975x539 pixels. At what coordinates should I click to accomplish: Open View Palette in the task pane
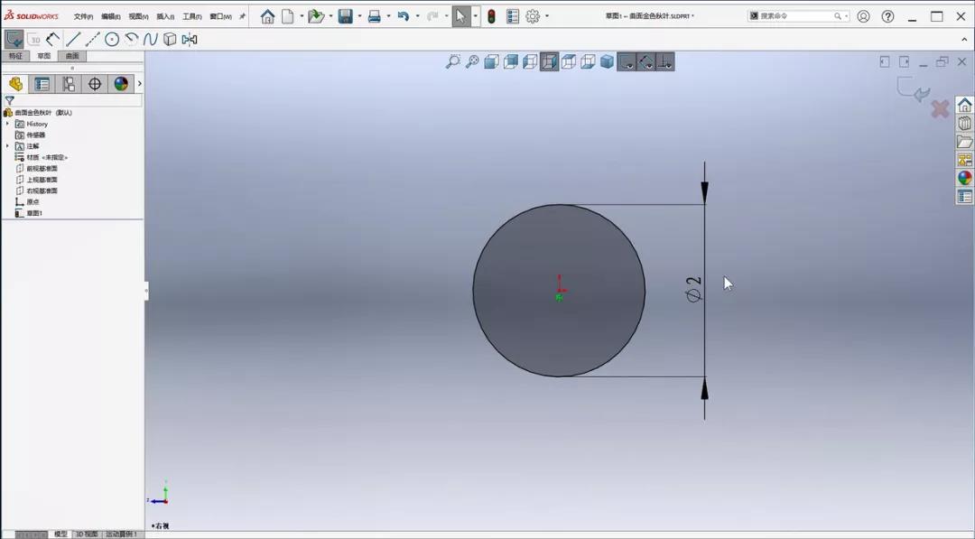point(964,160)
